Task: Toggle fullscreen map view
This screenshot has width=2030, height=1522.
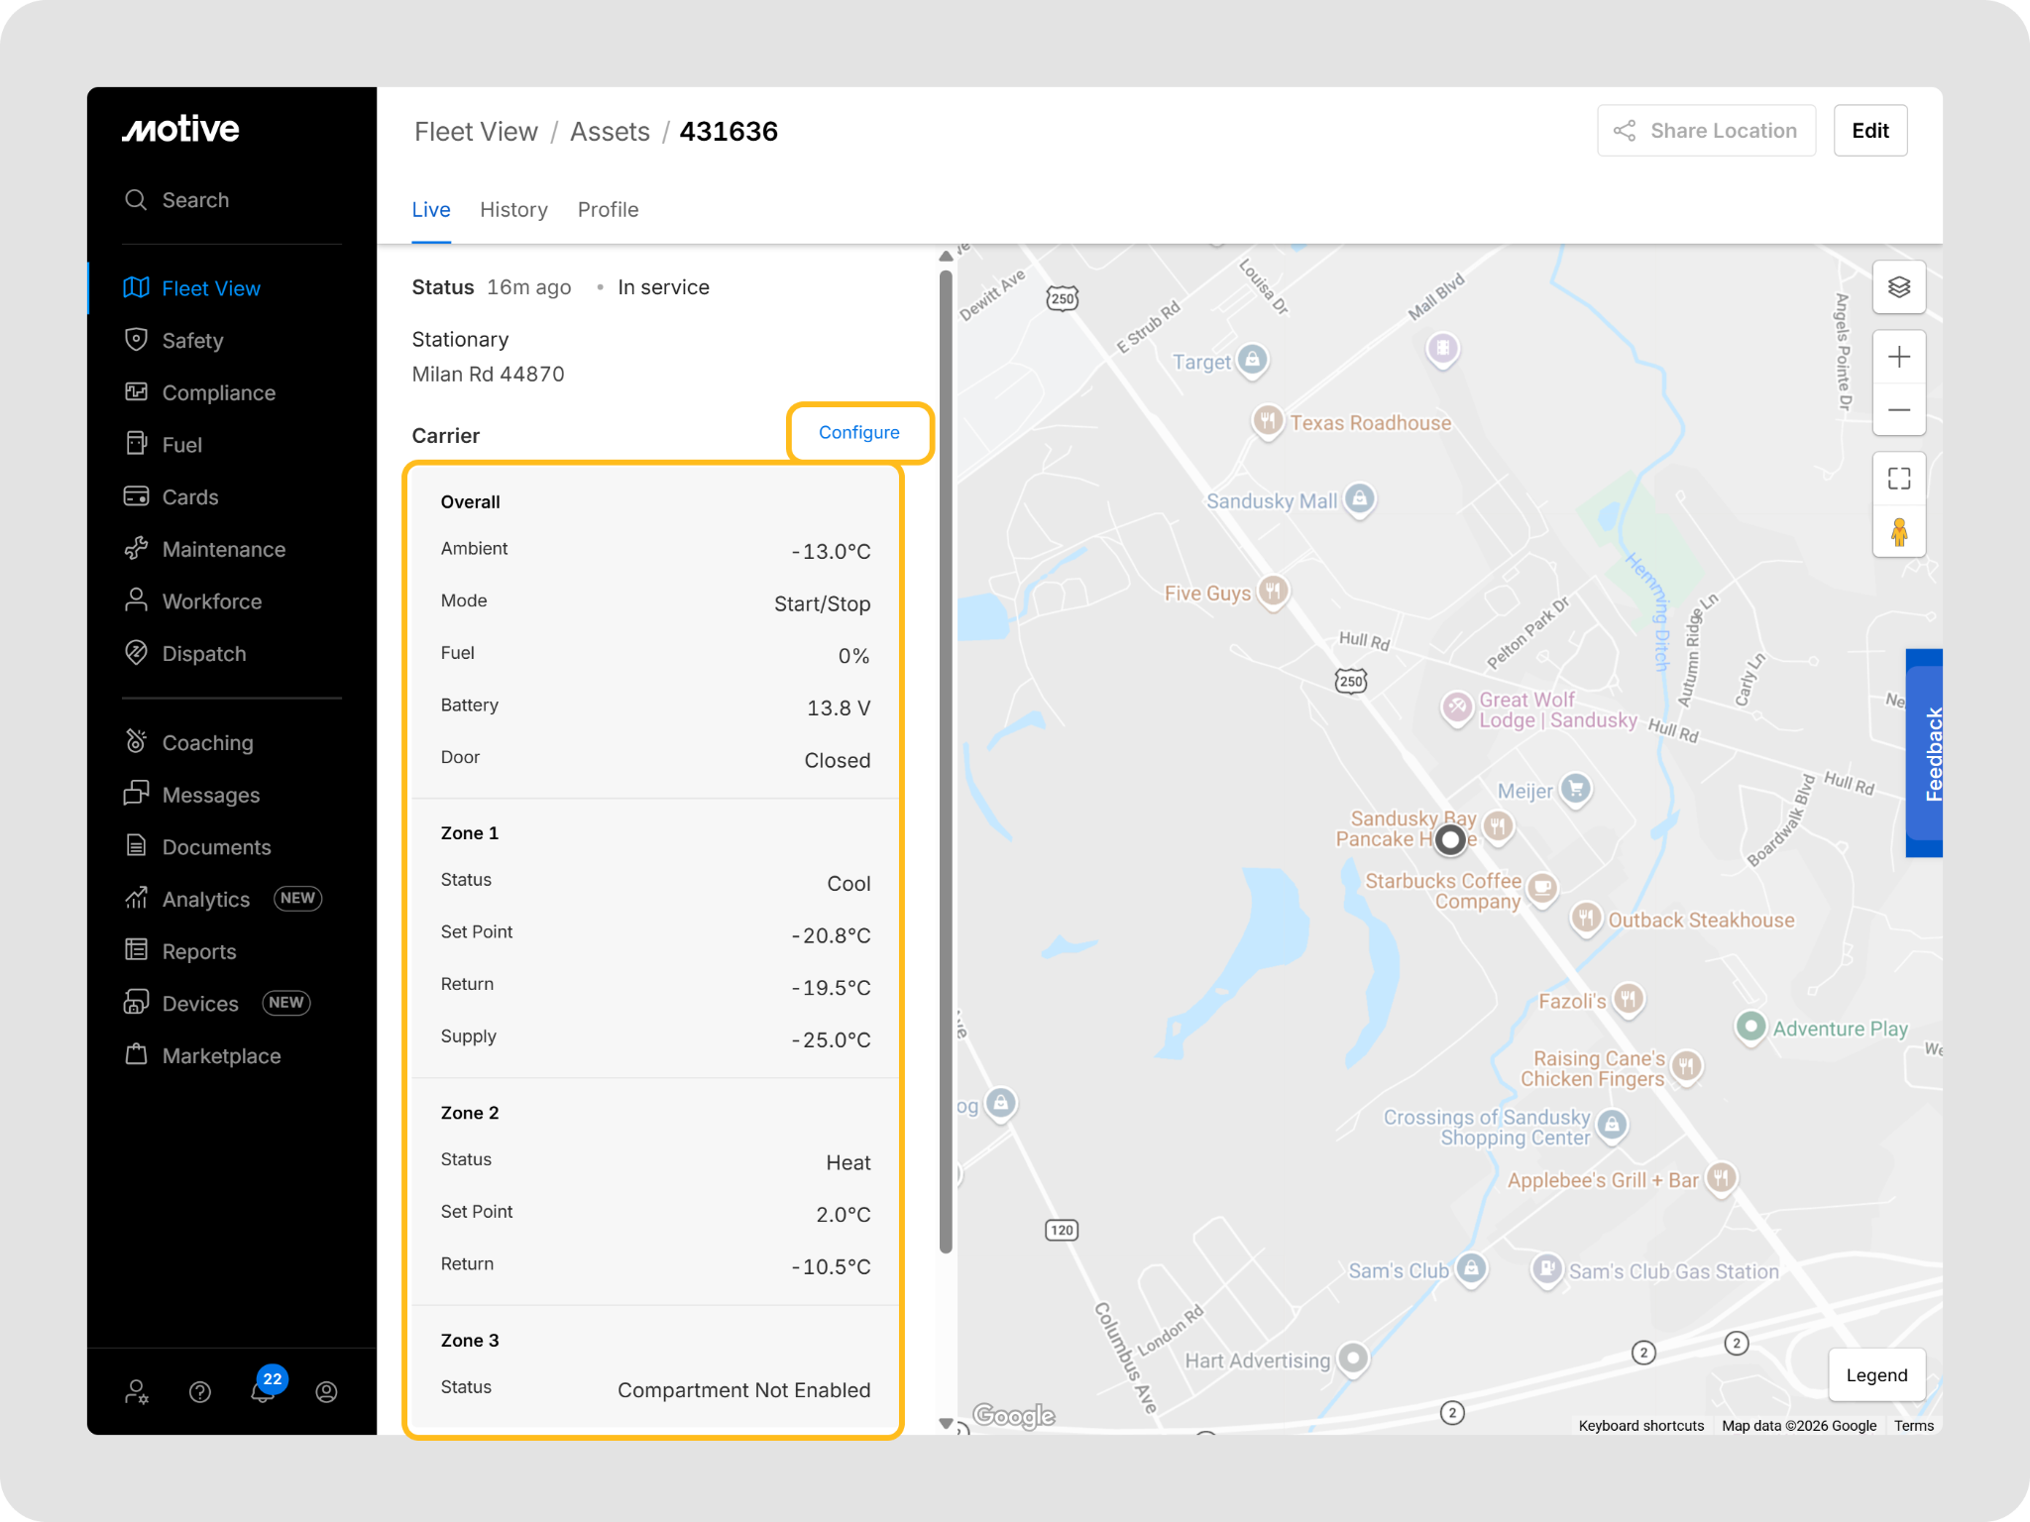Action: click(1898, 479)
